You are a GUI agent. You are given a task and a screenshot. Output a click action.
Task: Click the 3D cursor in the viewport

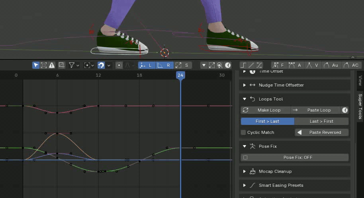[164, 52]
